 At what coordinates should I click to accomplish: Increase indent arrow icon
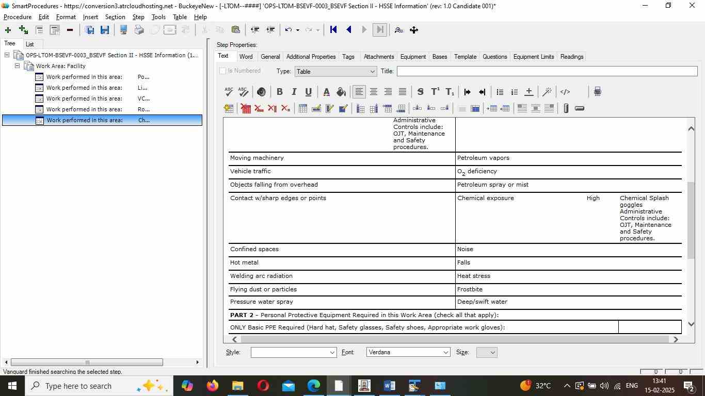tap(468, 92)
